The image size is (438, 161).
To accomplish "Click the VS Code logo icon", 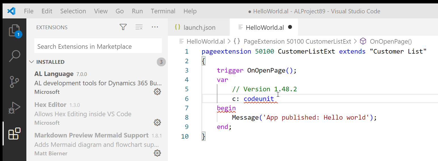I will (11, 11).
